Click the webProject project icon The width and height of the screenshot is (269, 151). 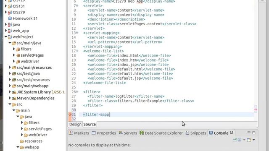(10, 37)
